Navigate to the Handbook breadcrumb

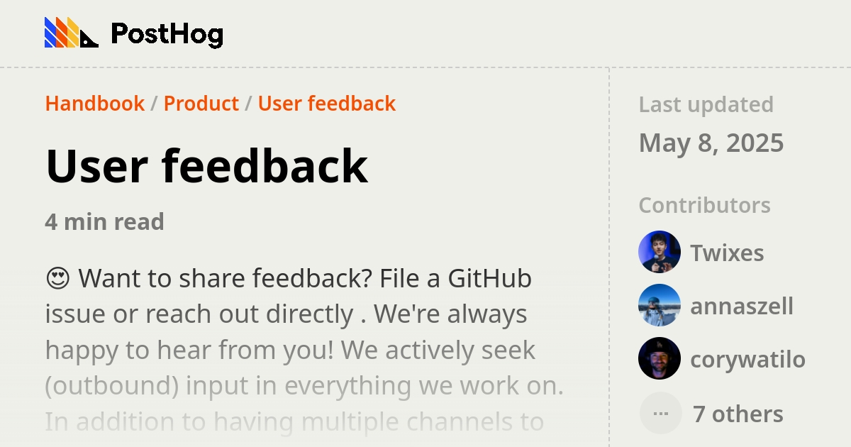coord(94,104)
